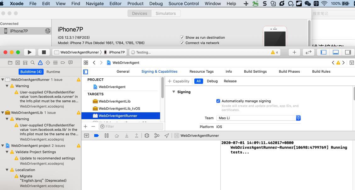Open Debug View Hierarchy icon

pos(147,136)
